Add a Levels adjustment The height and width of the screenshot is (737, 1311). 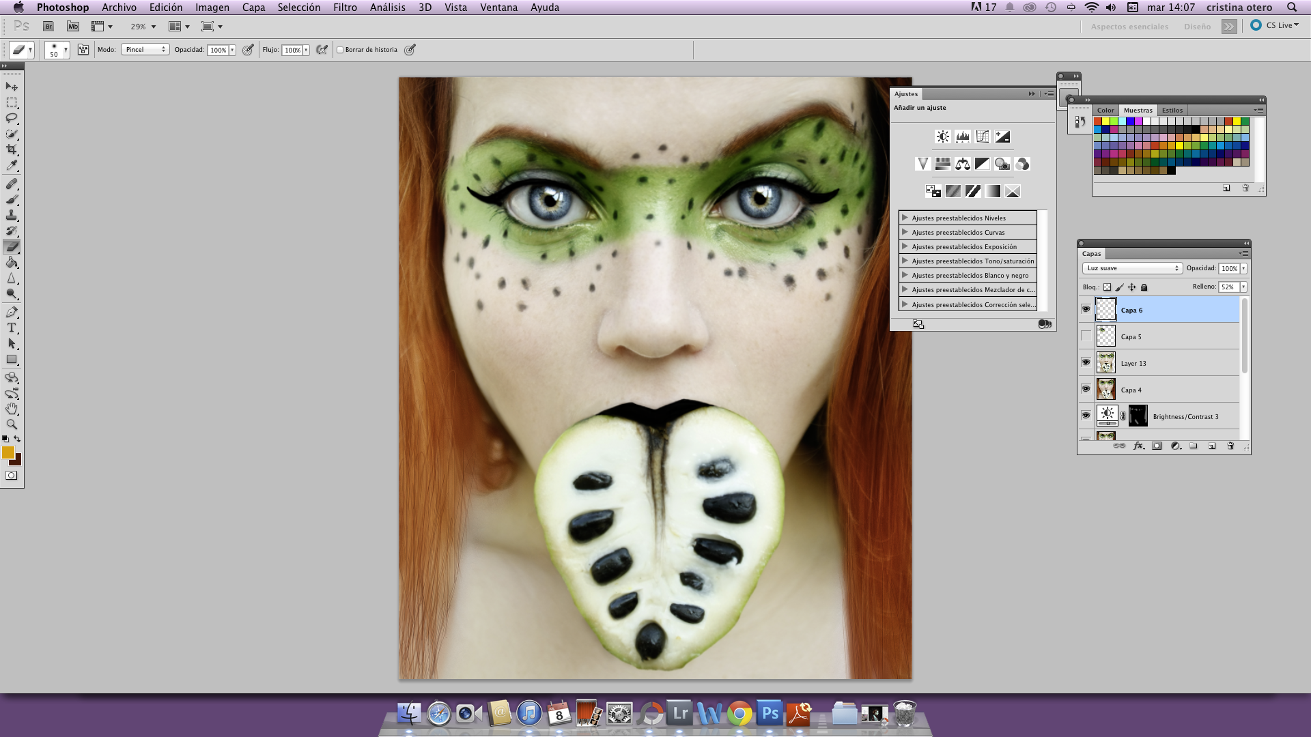tap(962, 136)
